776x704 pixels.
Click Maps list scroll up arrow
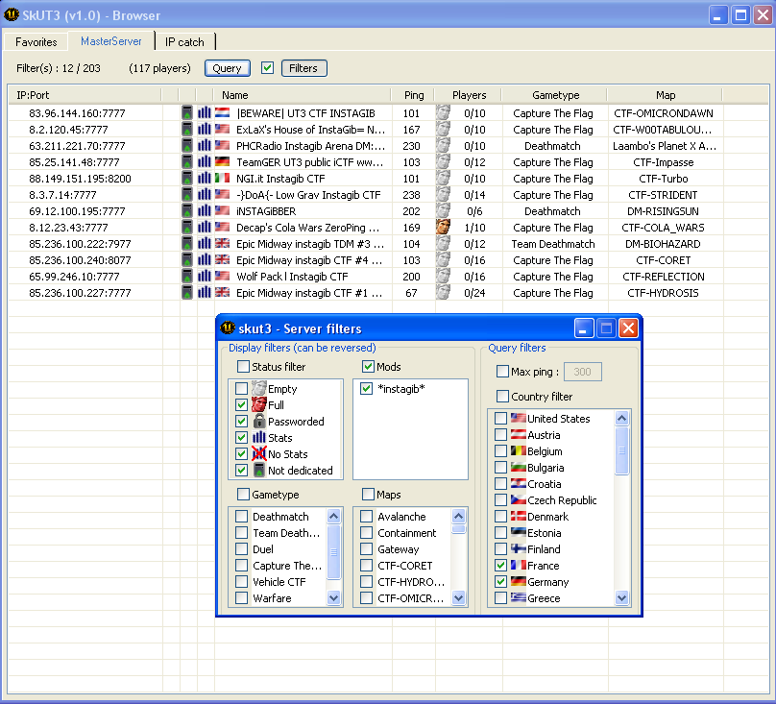coord(459,517)
